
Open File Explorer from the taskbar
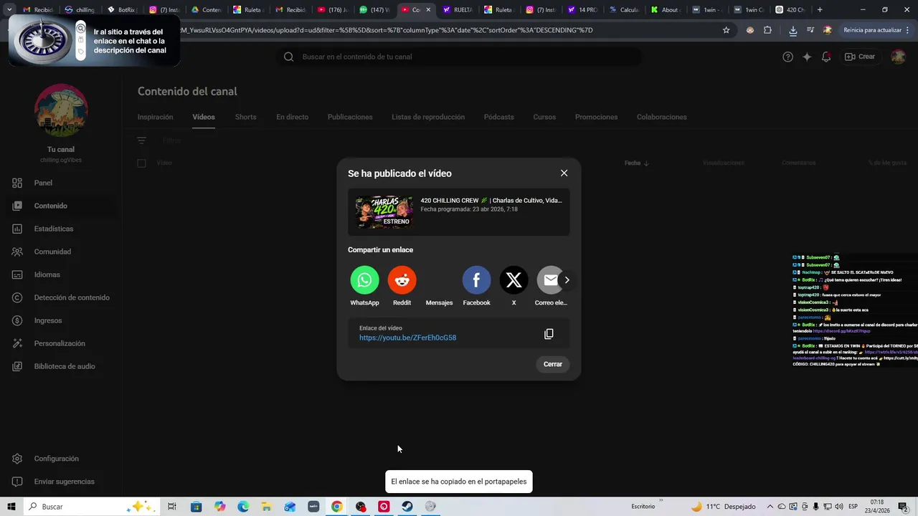pyautogui.click(x=266, y=507)
